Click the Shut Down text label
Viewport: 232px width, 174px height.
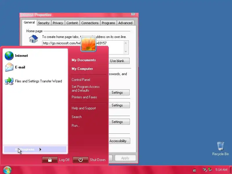click(x=98, y=160)
